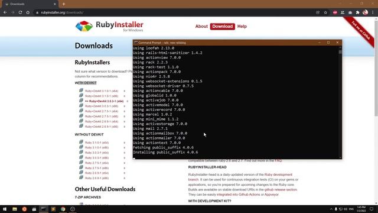The image size is (378, 213).
Task: Download Ruby 2.7.5-1 (x86) without Devkit
Action: (97, 168)
